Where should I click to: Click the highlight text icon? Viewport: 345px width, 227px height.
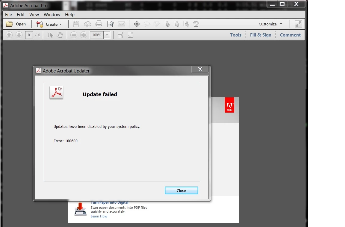coord(156,24)
